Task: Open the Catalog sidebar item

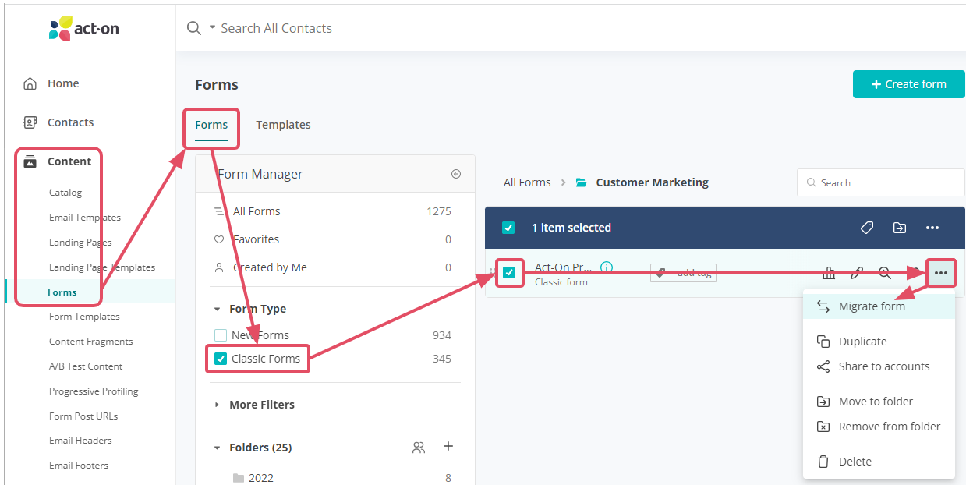Action: (65, 193)
